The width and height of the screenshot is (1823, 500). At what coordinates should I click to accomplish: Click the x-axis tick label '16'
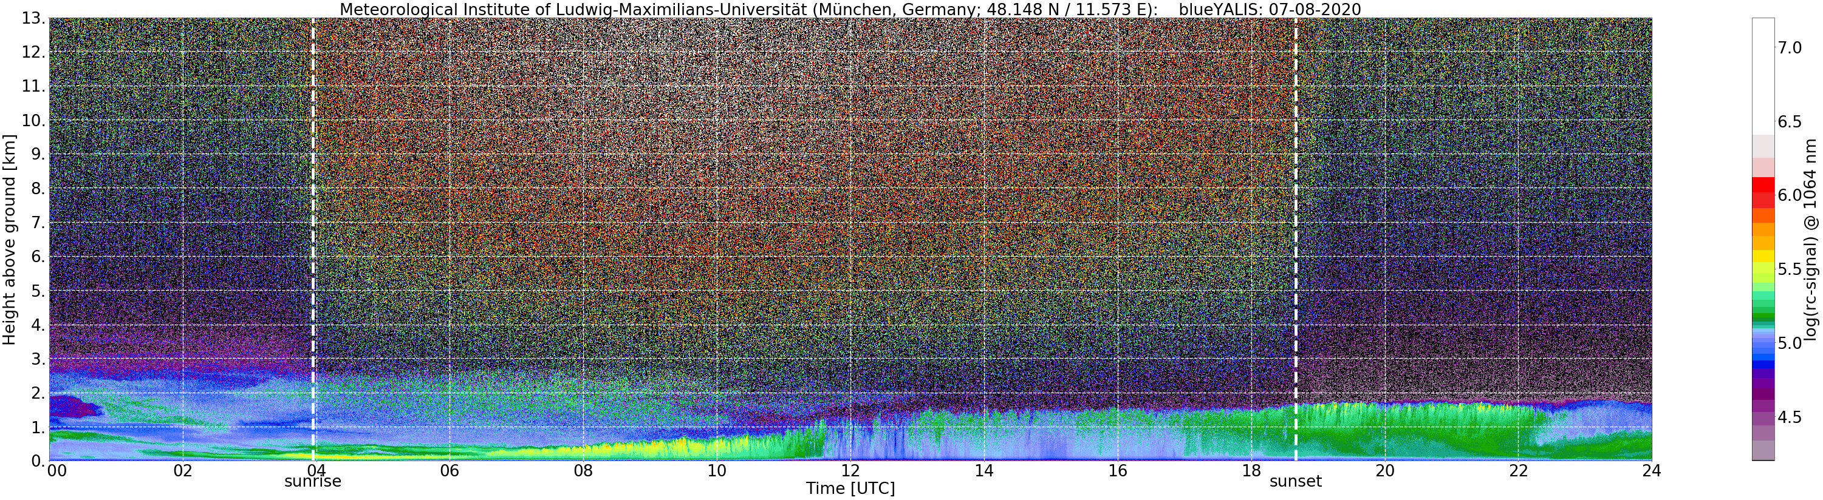click(1118, 471)
